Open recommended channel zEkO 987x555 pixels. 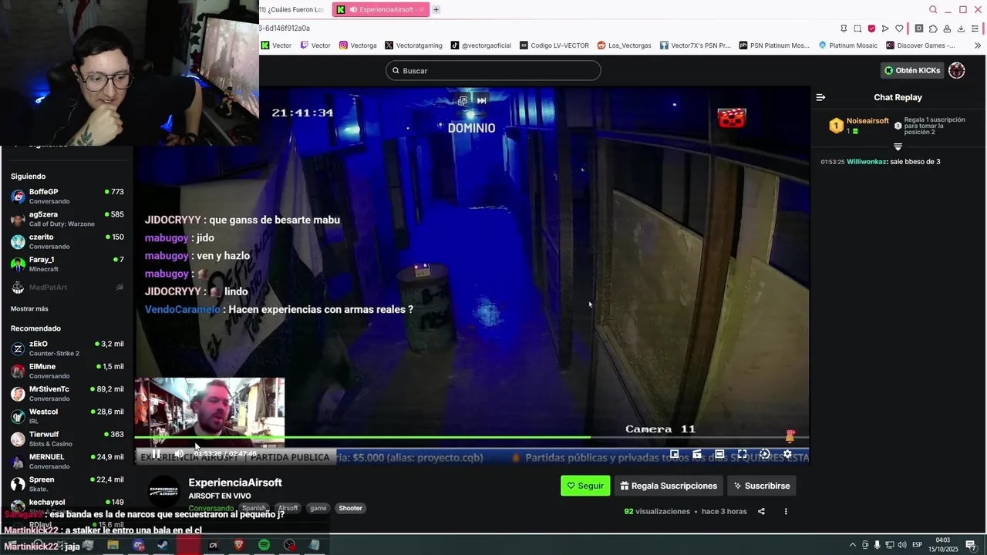coord(67,348)
